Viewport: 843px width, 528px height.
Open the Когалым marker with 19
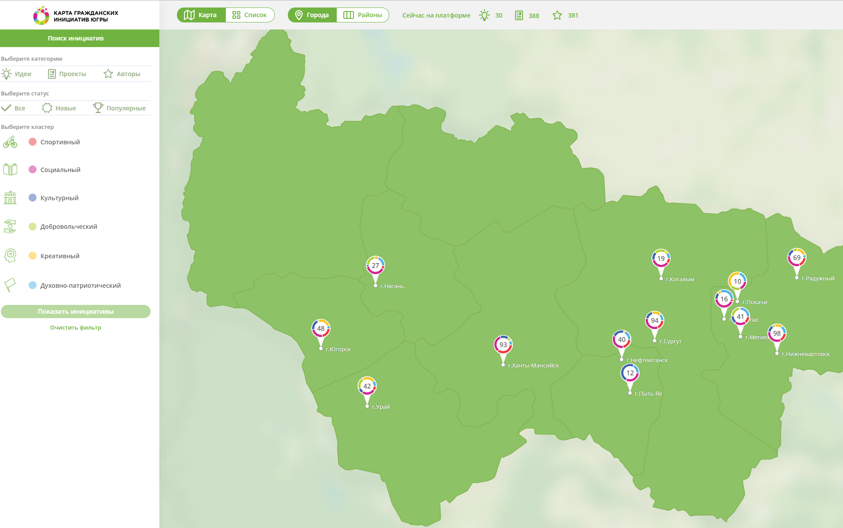tap(661, 259)
